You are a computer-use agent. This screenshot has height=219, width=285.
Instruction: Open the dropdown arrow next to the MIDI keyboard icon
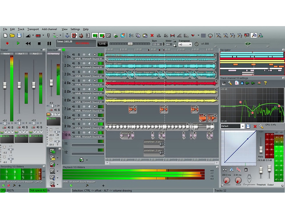coord(60,35)
